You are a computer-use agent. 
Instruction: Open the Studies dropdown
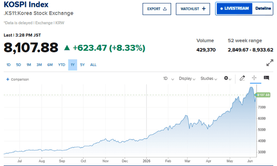209,78
